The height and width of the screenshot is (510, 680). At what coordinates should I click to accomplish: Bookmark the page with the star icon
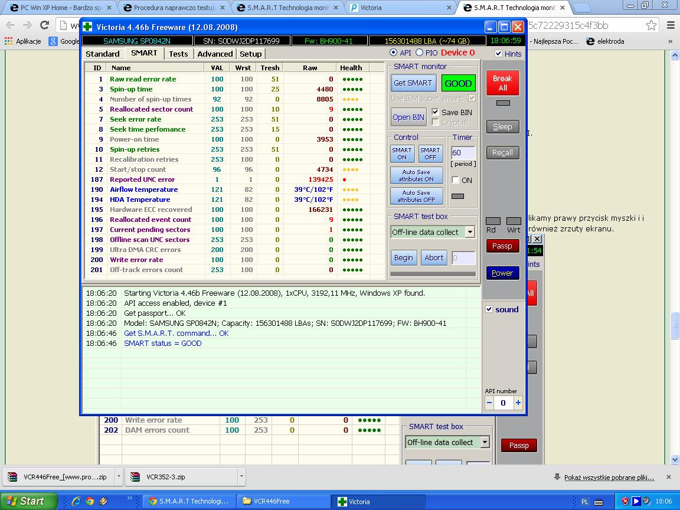[651, 25]
